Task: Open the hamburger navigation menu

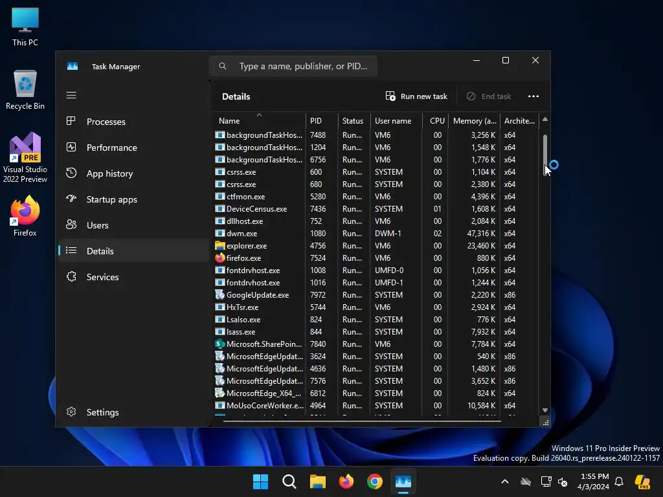Action: point(71,95)
